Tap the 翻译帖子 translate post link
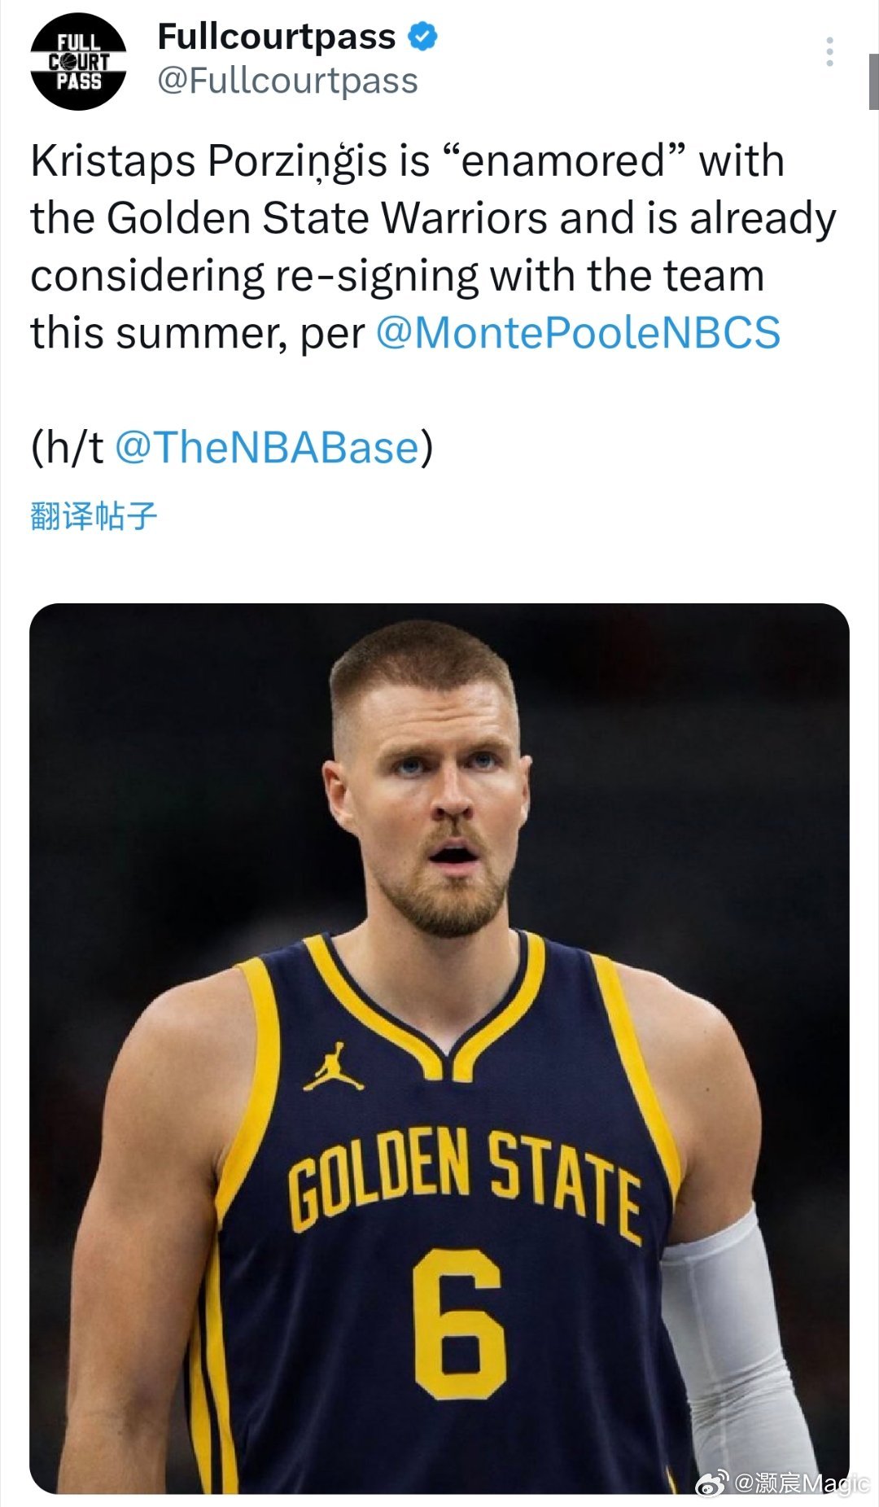 (94, 516)
